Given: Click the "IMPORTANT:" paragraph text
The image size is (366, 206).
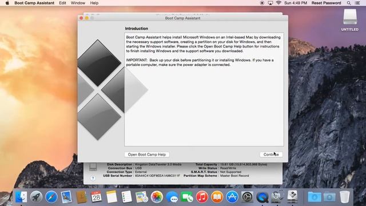Looking at the screenshot, I should click(x=200, y=62).
